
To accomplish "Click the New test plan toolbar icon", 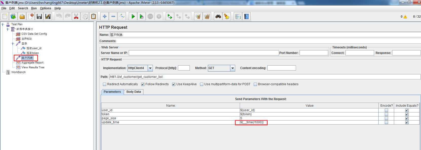I will (5, 16).
